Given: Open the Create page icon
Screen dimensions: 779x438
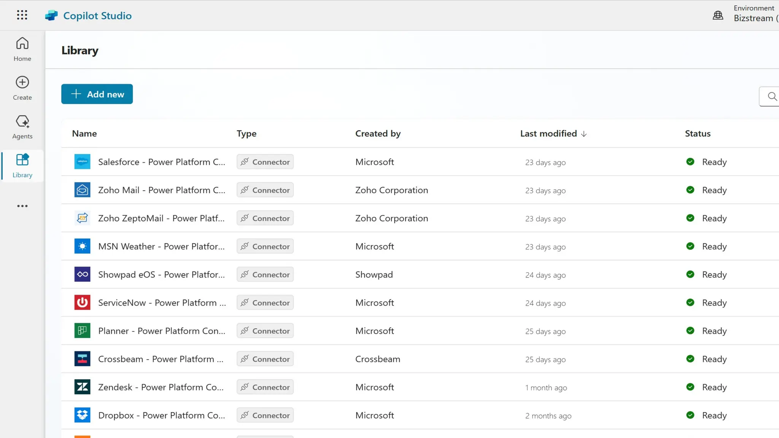Looking at the screenshot, I should pos(22,83).
